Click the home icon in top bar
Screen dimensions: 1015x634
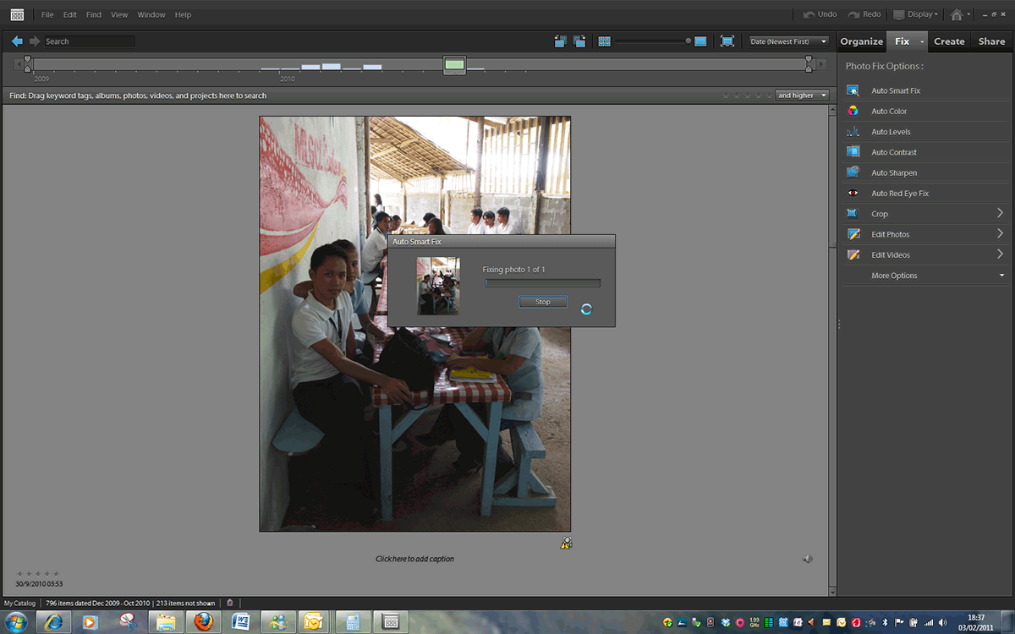[x=956, y=14]
